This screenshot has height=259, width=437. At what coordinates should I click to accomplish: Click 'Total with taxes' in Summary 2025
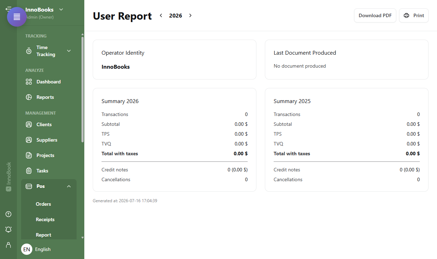tap(292, 154)
